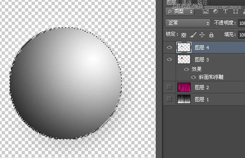Select layer name 图层 4

pos(202,47)
